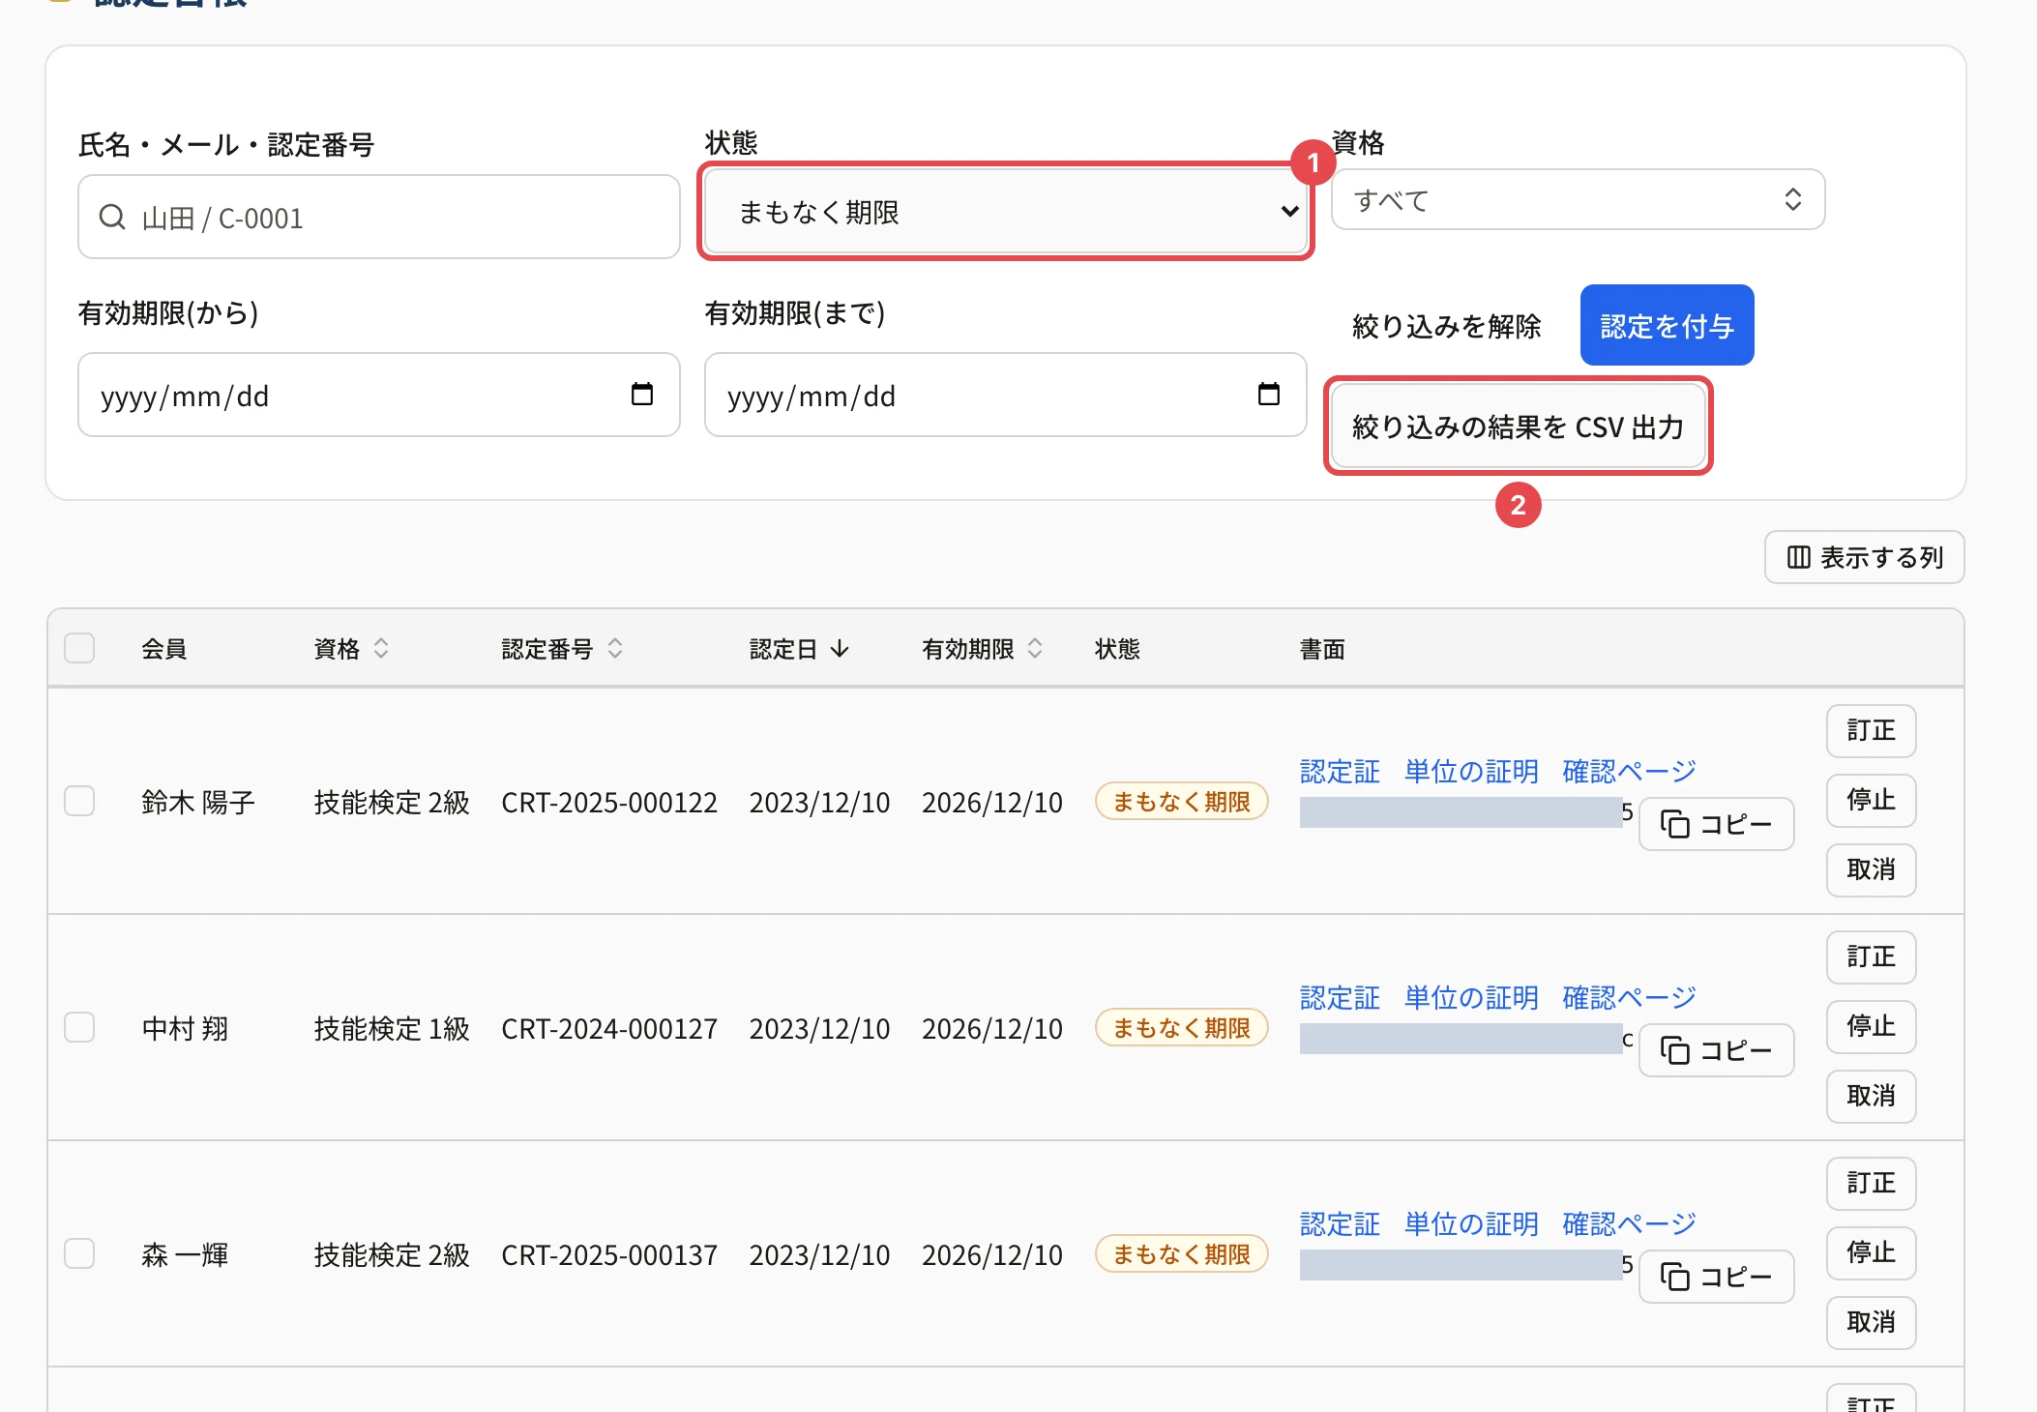Click 停止 button for 中村 翔
The width and height of the screenshot is (2037, 1412).
(1872, 1026)
